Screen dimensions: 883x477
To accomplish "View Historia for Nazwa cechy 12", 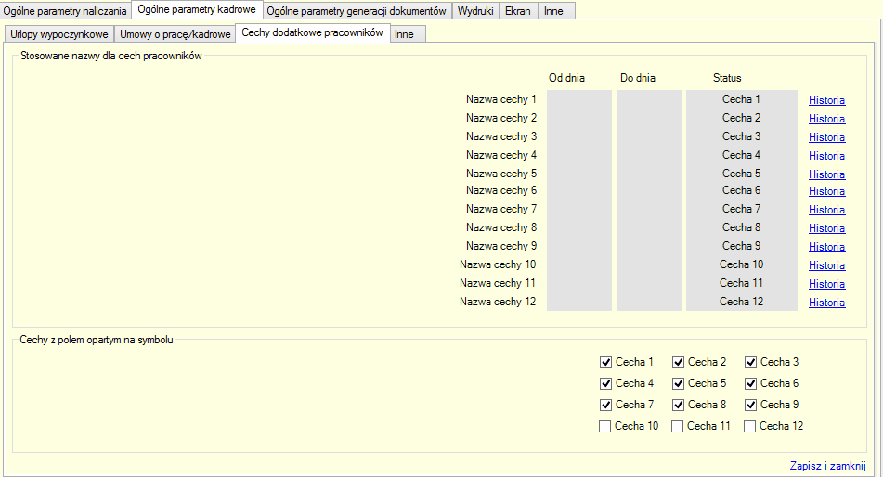I will (826, 303).
